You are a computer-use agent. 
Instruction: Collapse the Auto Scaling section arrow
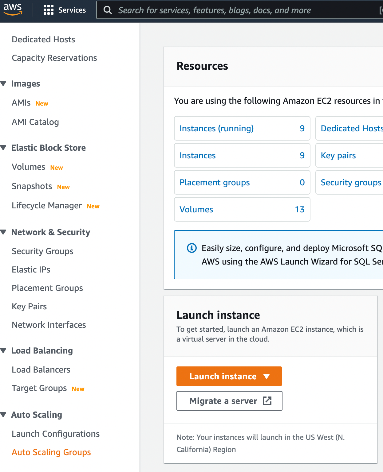[x=3, y=415]
